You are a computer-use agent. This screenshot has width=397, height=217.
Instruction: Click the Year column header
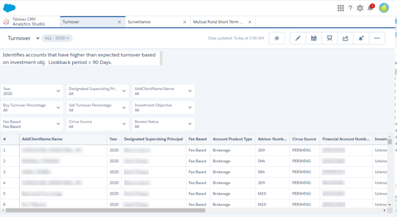click(x=114, y=139)
